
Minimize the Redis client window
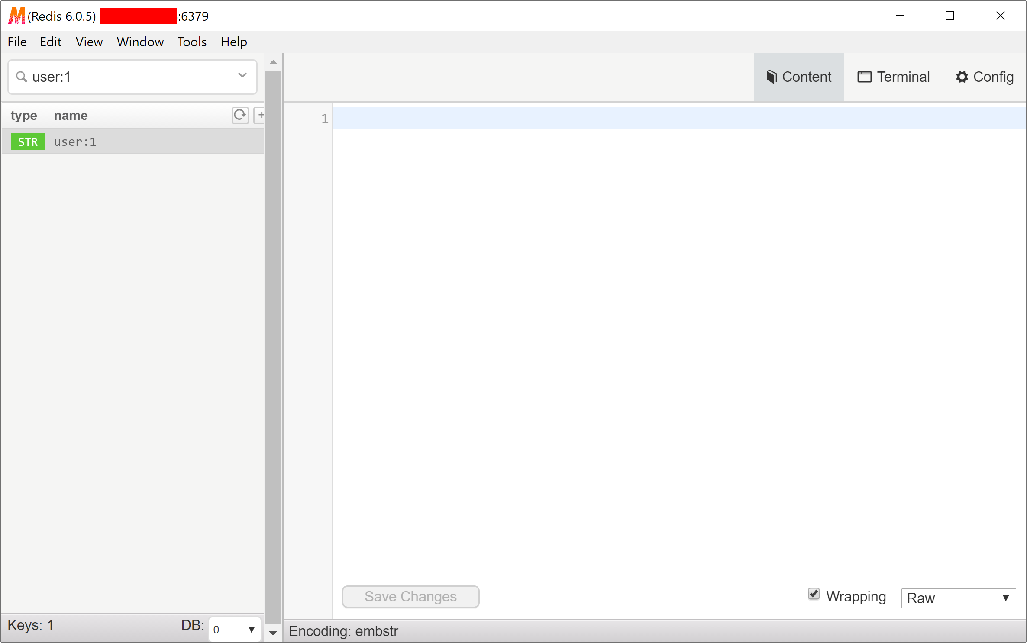pyautogui.click(x=900, y=16)
